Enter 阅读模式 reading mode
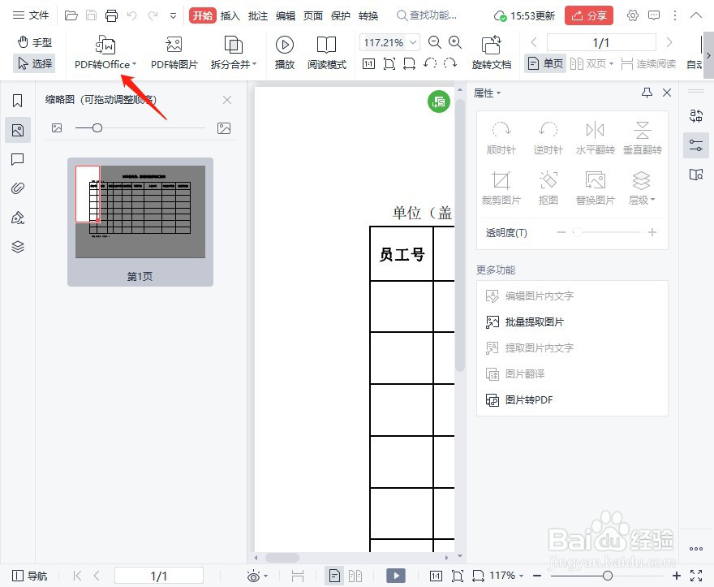Screen dimensions: 714x587 tap(326, 53)
